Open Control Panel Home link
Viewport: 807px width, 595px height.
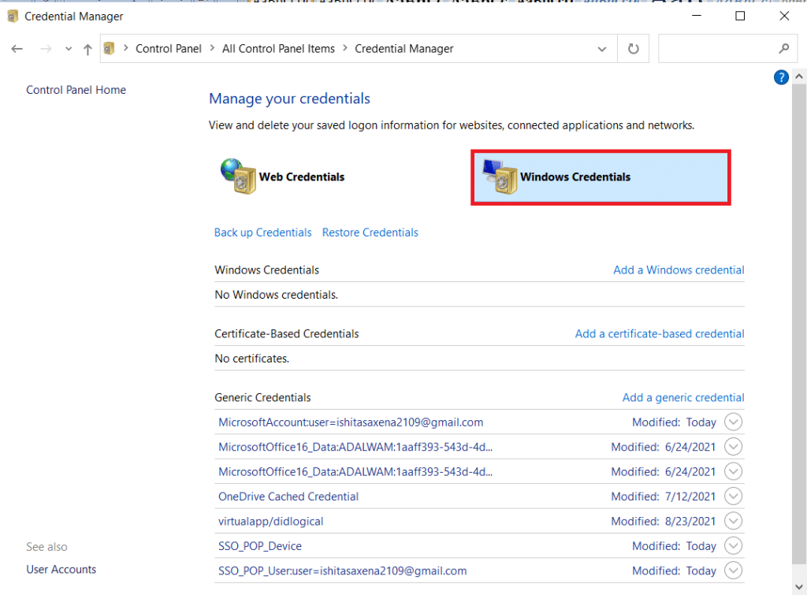(x=76, y=90)
